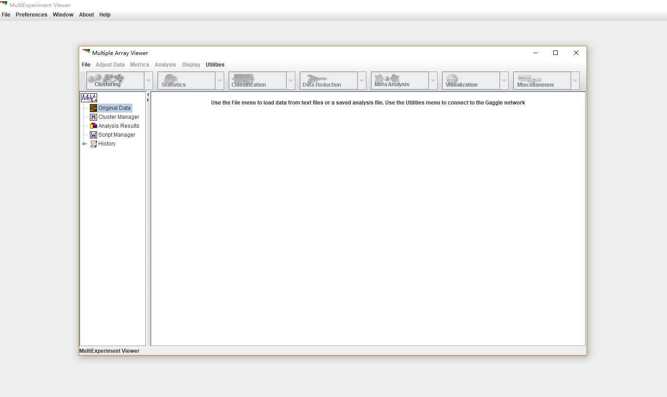Collapse the left panel with divider arrow
This screenshot has width=667, height=397.
[148, 95]
